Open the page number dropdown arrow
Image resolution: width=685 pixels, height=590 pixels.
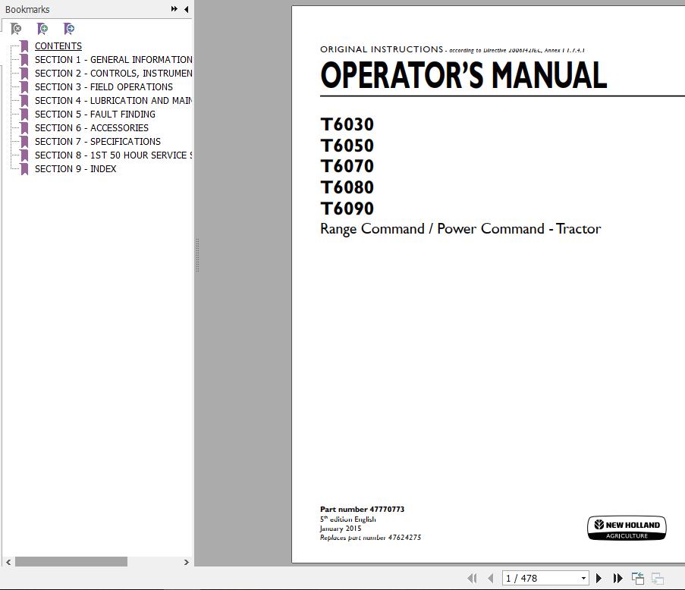(x=583, y=578)
